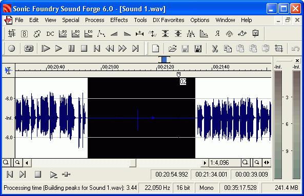Open the Help menu
This screenshot has height=196, width=304.
pos(247,20)
